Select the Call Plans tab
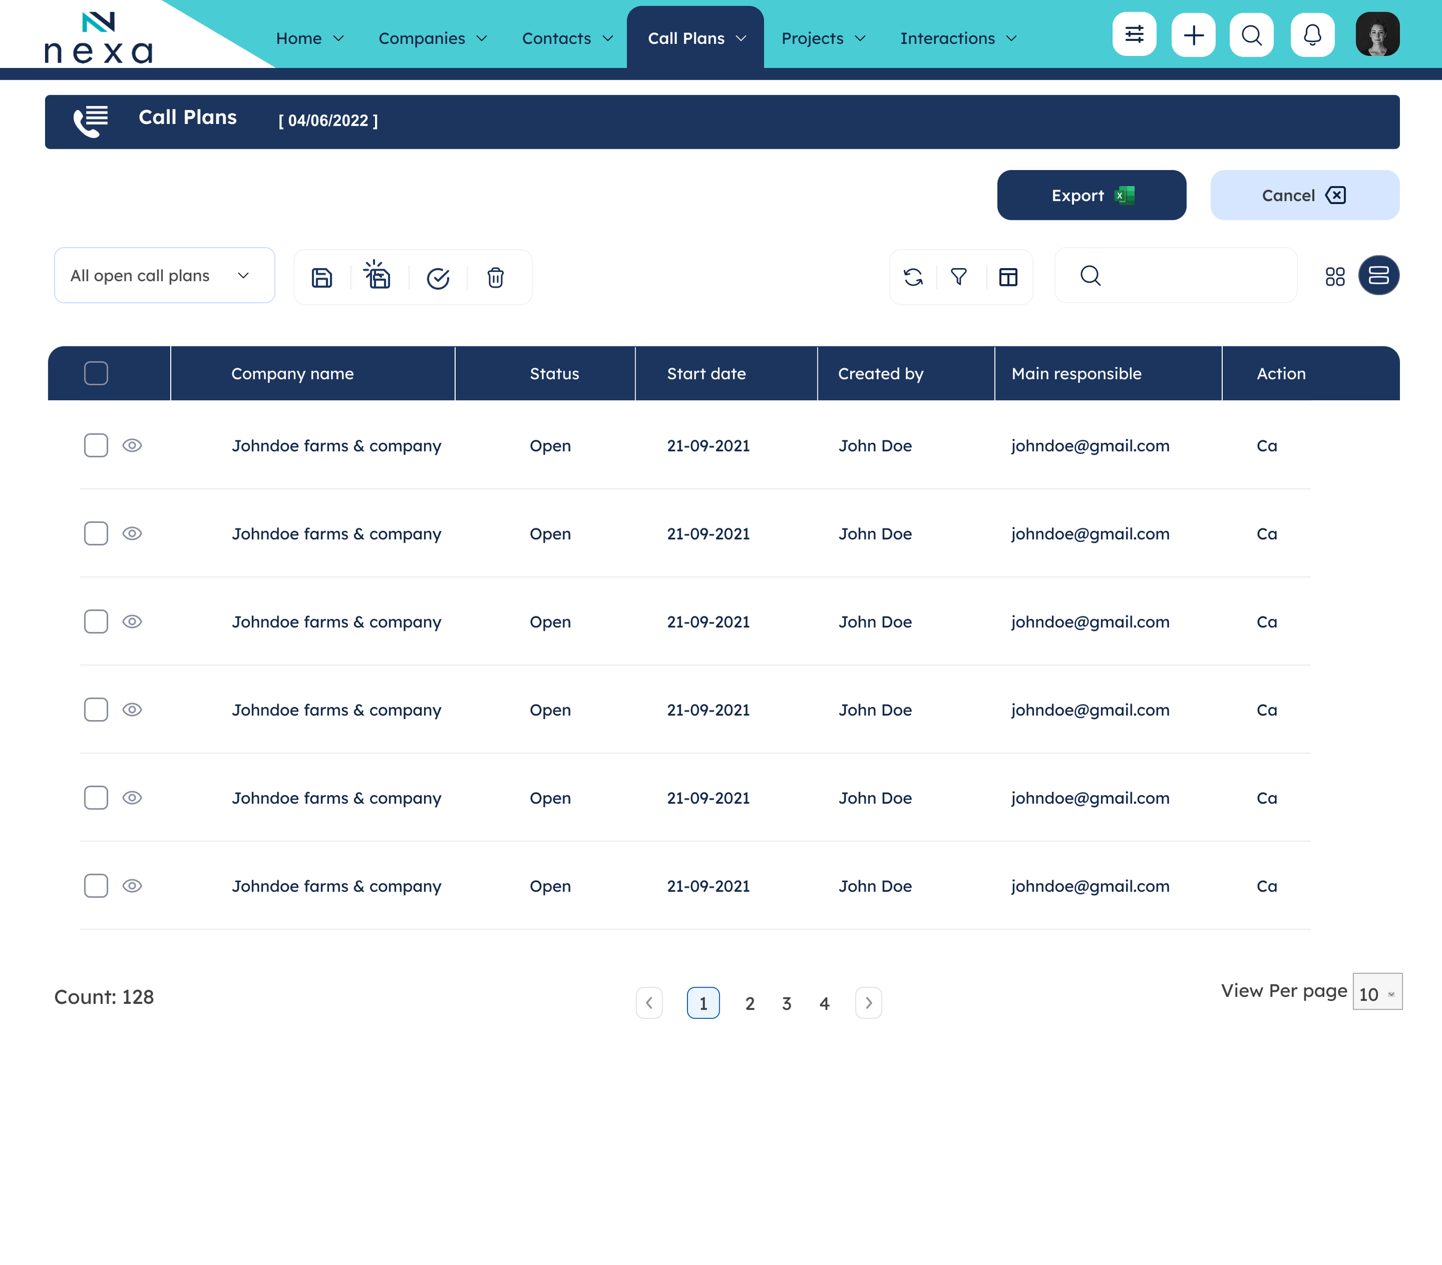The height and width of the screenshot is (1265, 1442). 695,38
